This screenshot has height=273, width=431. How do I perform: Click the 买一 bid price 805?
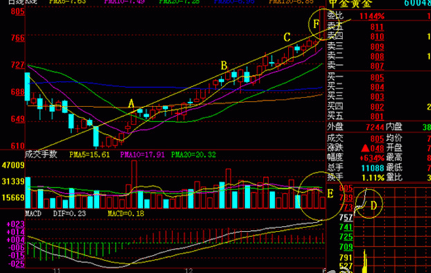tap(377, 77)
